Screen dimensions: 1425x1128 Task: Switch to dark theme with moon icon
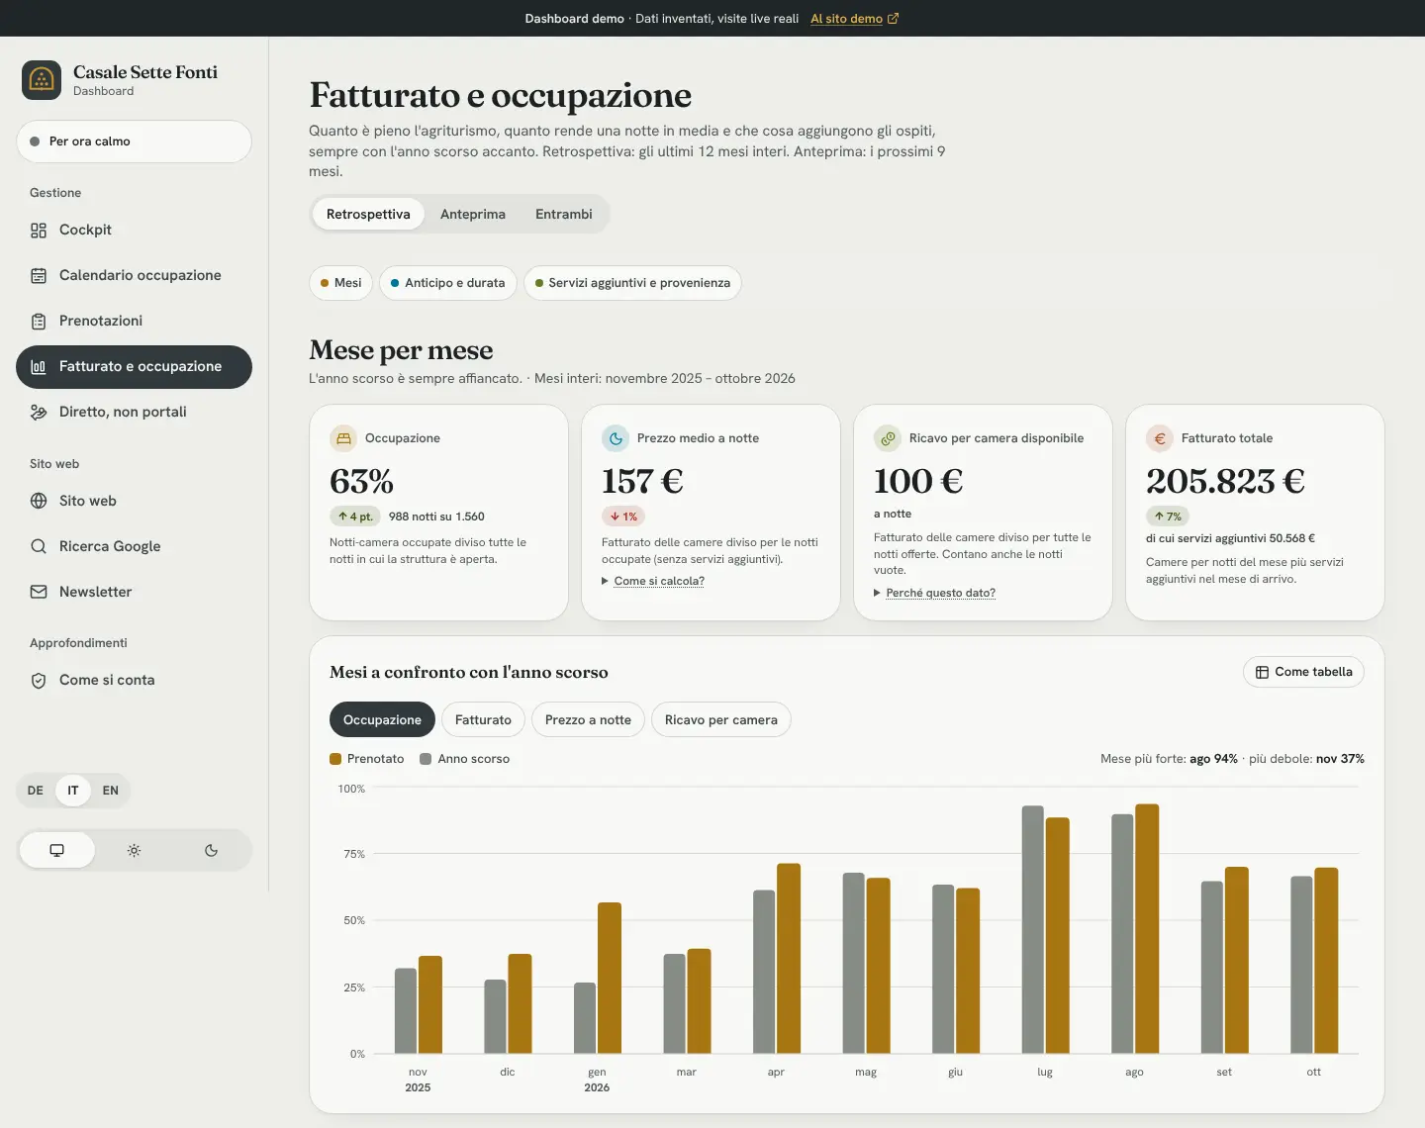tap(211, 851)
